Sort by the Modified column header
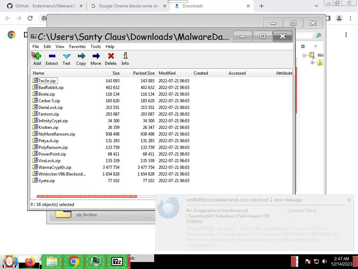The image size is (358, 269). click(x=174, y=73)
